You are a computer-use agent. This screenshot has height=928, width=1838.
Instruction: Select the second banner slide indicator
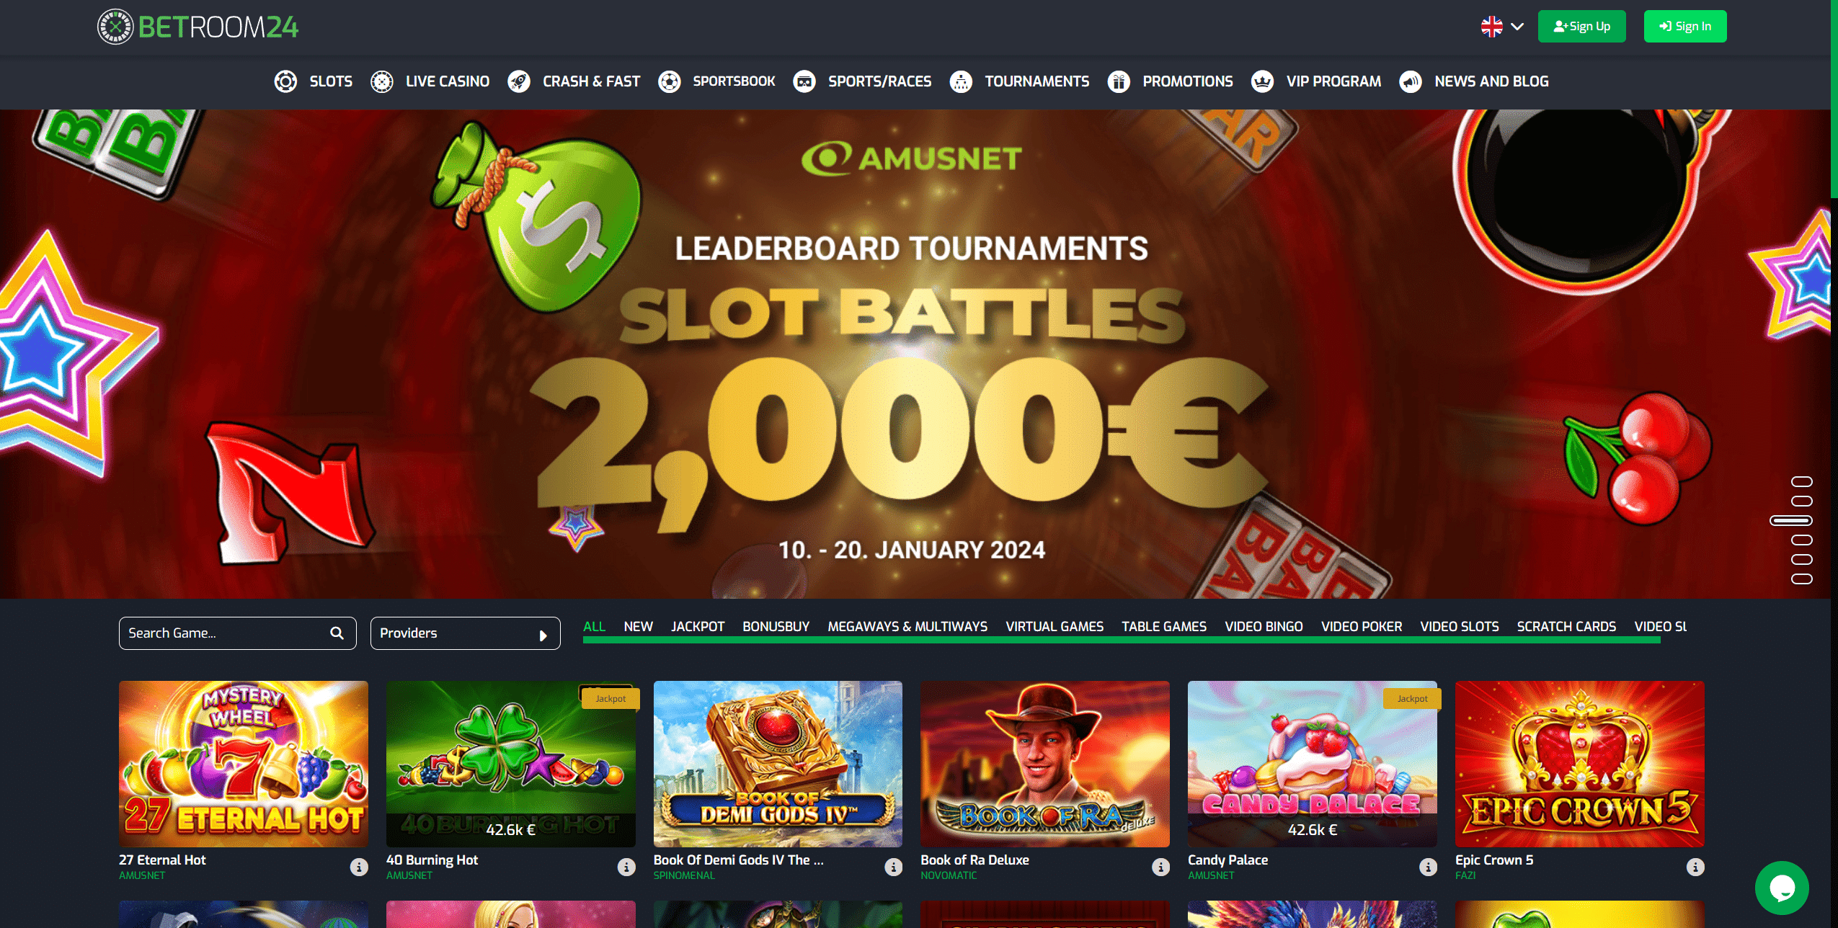(1801, 501)
